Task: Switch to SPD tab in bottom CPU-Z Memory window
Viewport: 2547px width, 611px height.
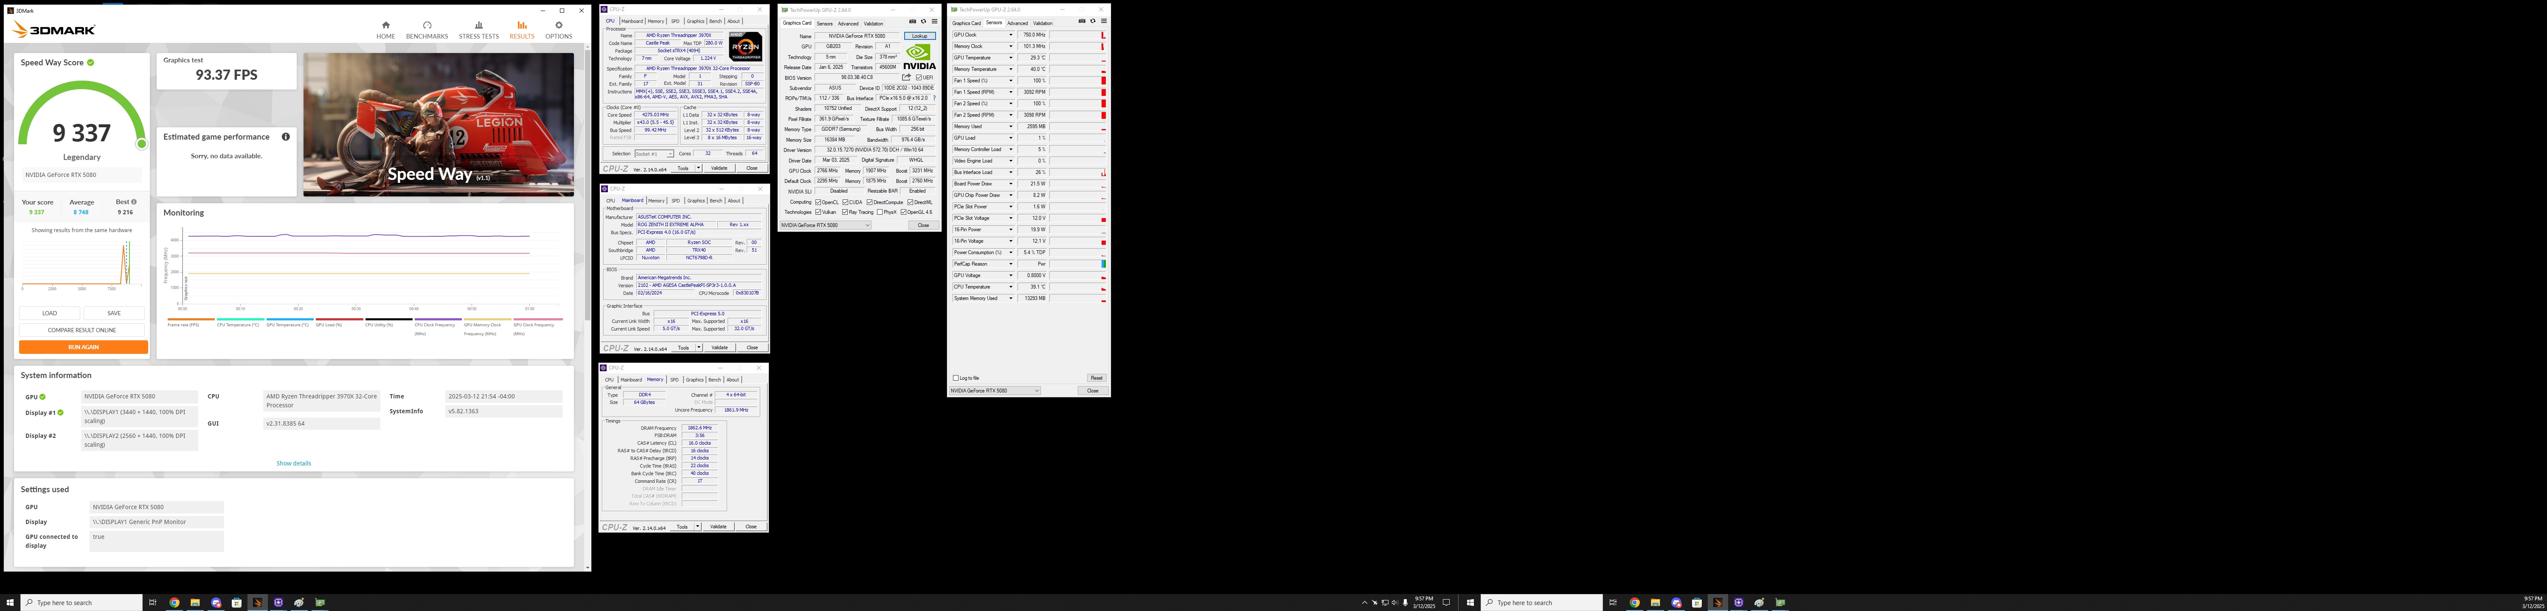Action: [675, 380]
